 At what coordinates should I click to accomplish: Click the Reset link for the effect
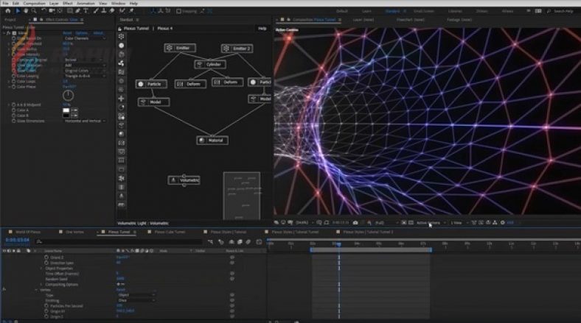pos(66,33)
